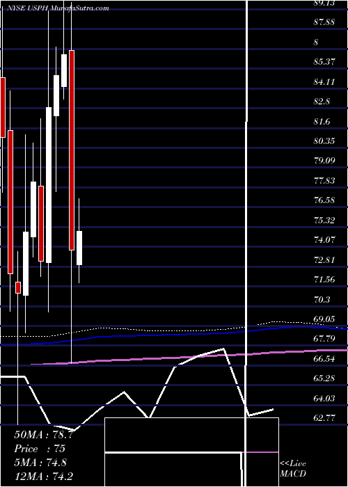348x487 pixels.
Task: Click the 69.05 price axis label
Action: pos(324,319)
